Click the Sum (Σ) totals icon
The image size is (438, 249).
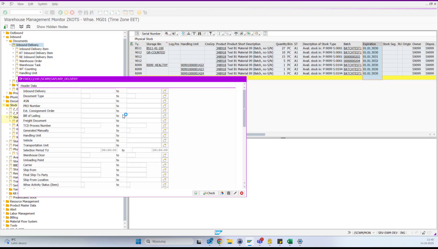tap(220, 33)
